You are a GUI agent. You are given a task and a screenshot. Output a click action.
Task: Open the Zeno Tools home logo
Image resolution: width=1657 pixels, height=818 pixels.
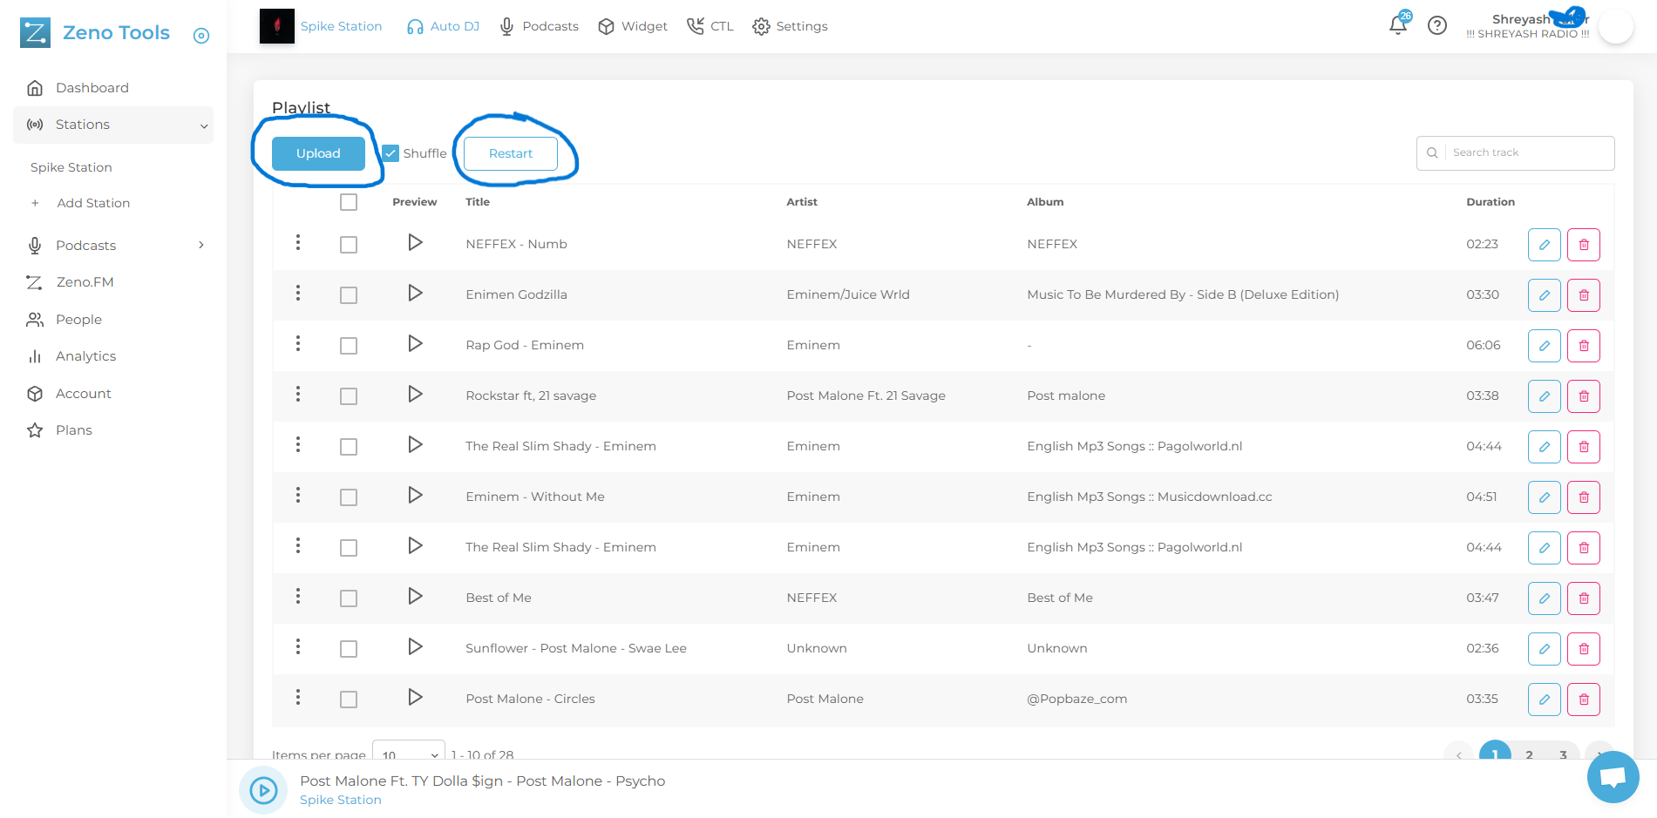click(95, 33)
